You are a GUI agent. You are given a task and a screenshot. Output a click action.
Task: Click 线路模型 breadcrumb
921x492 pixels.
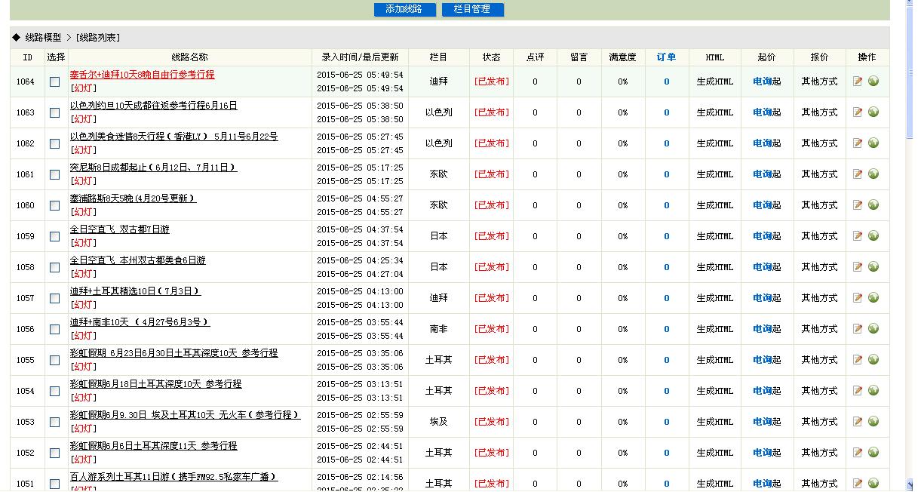43,38
